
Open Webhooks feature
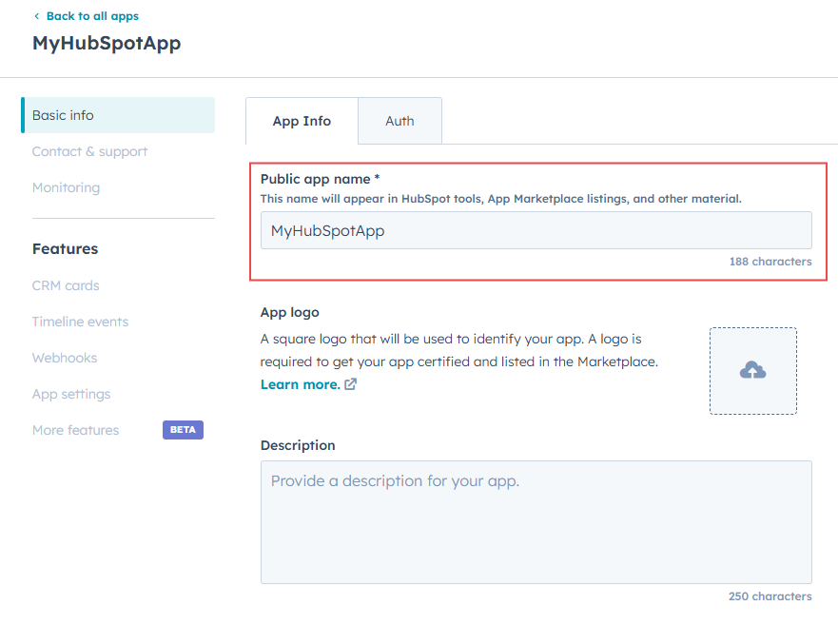click(x=64, y=358)
